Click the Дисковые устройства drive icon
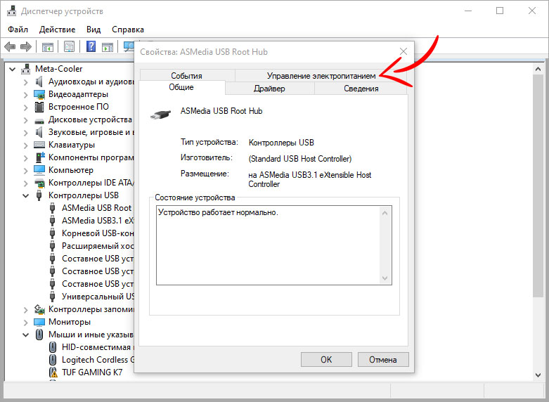This screenshot has width=549, height=402. (39, 121)
